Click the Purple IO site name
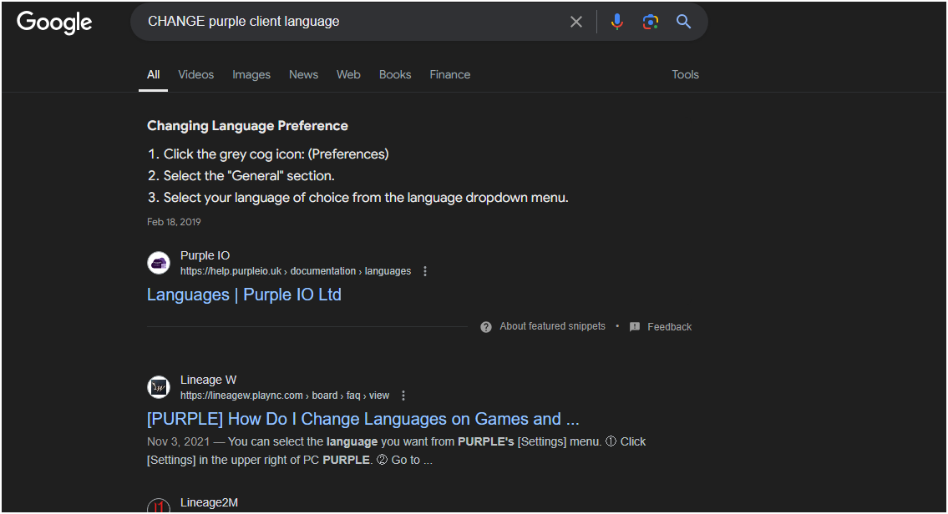Viewport: 948px width, 514px height. [205, 255]
